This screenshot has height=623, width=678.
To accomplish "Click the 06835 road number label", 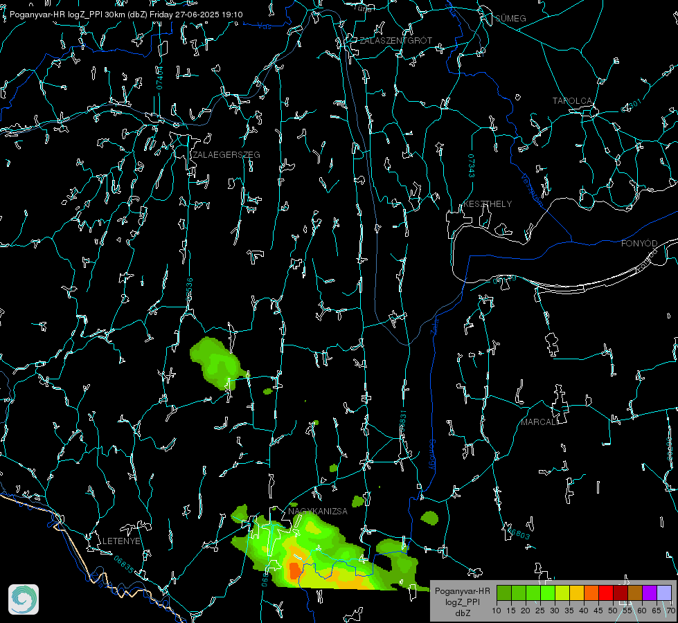I will [x=124, y=565].
